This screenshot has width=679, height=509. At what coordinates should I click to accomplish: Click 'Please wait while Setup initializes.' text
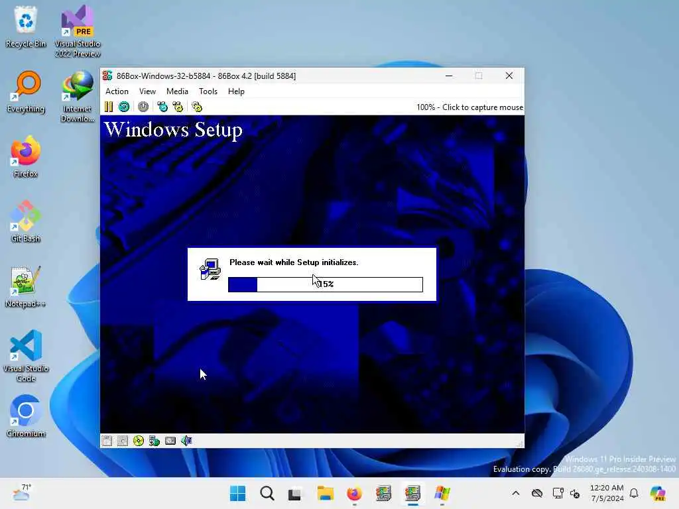tap(294, 262)
